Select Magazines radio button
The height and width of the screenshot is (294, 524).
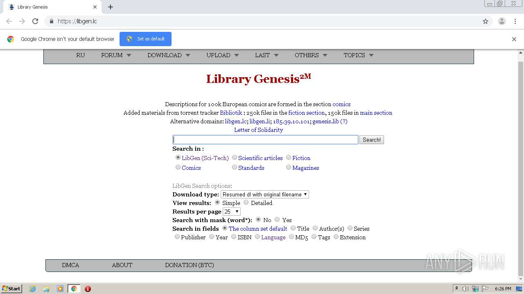pyautogui.click(x=289, y=167)
